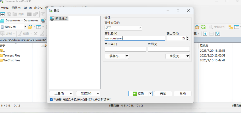Click the 关闭 close button in the dialog
Screen dimensions: 241x113
tap(163, 93)
